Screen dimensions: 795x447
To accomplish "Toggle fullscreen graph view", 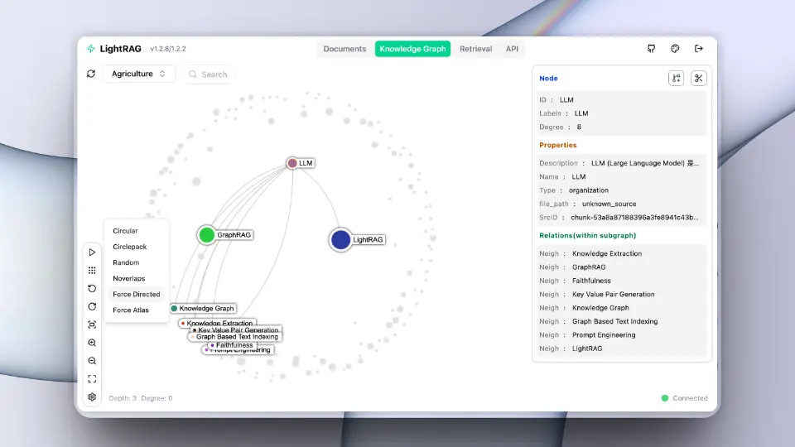I will pos(92,379).
